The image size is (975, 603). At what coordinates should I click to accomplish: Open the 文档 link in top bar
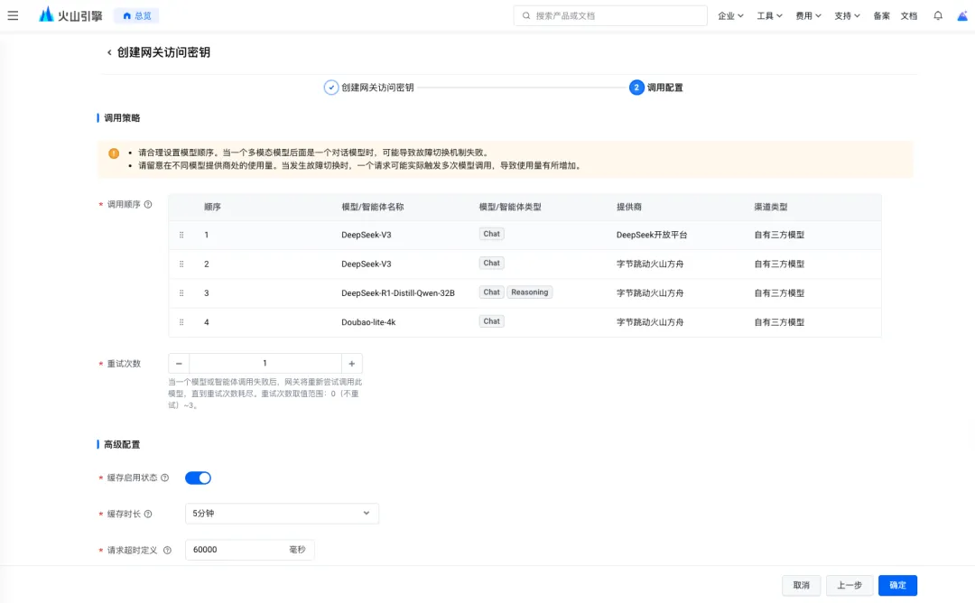pos(909,15)
